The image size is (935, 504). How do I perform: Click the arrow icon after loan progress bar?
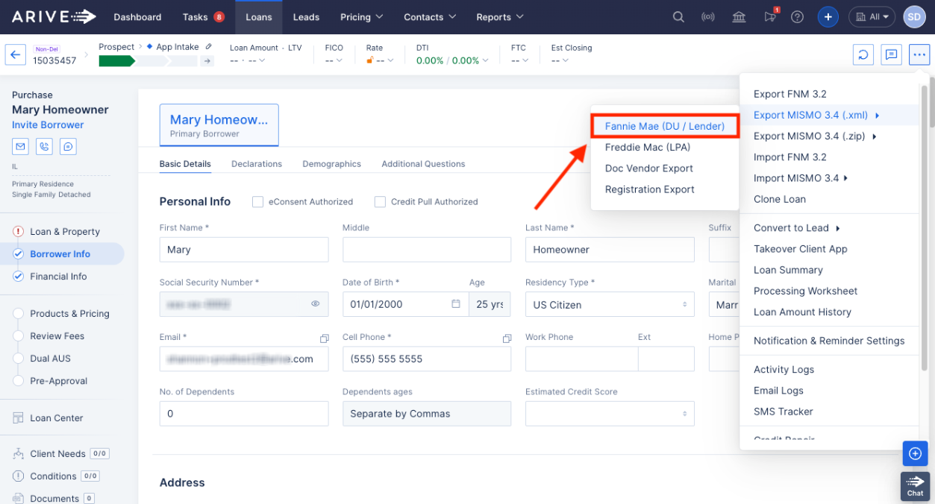pos(207,61)
